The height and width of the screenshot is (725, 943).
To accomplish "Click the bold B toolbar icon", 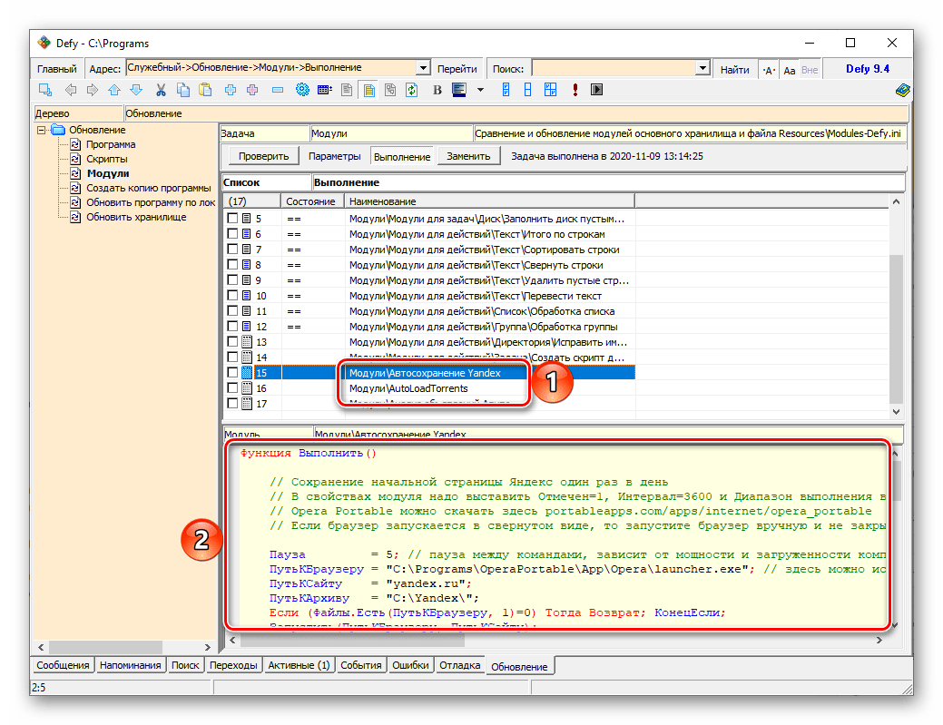I will [x=437, y=90].
